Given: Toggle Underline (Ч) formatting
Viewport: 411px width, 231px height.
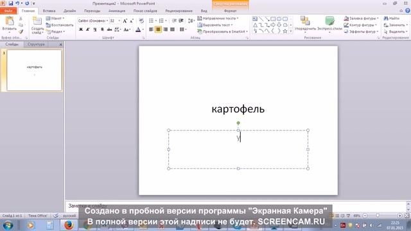Looking at the screenshot, I should 95,30.
